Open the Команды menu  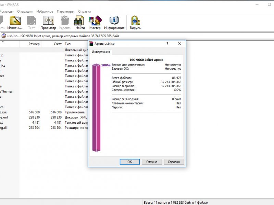pyautogui.click(x=7, y=12)
